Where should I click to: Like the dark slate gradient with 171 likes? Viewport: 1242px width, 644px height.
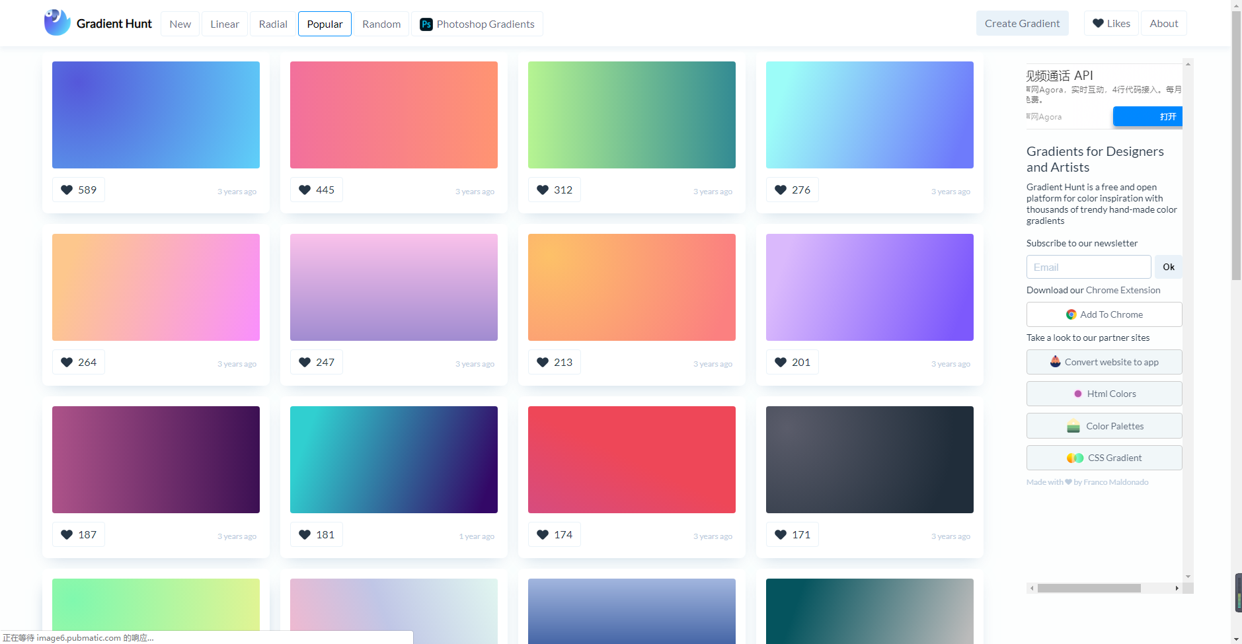793,534
